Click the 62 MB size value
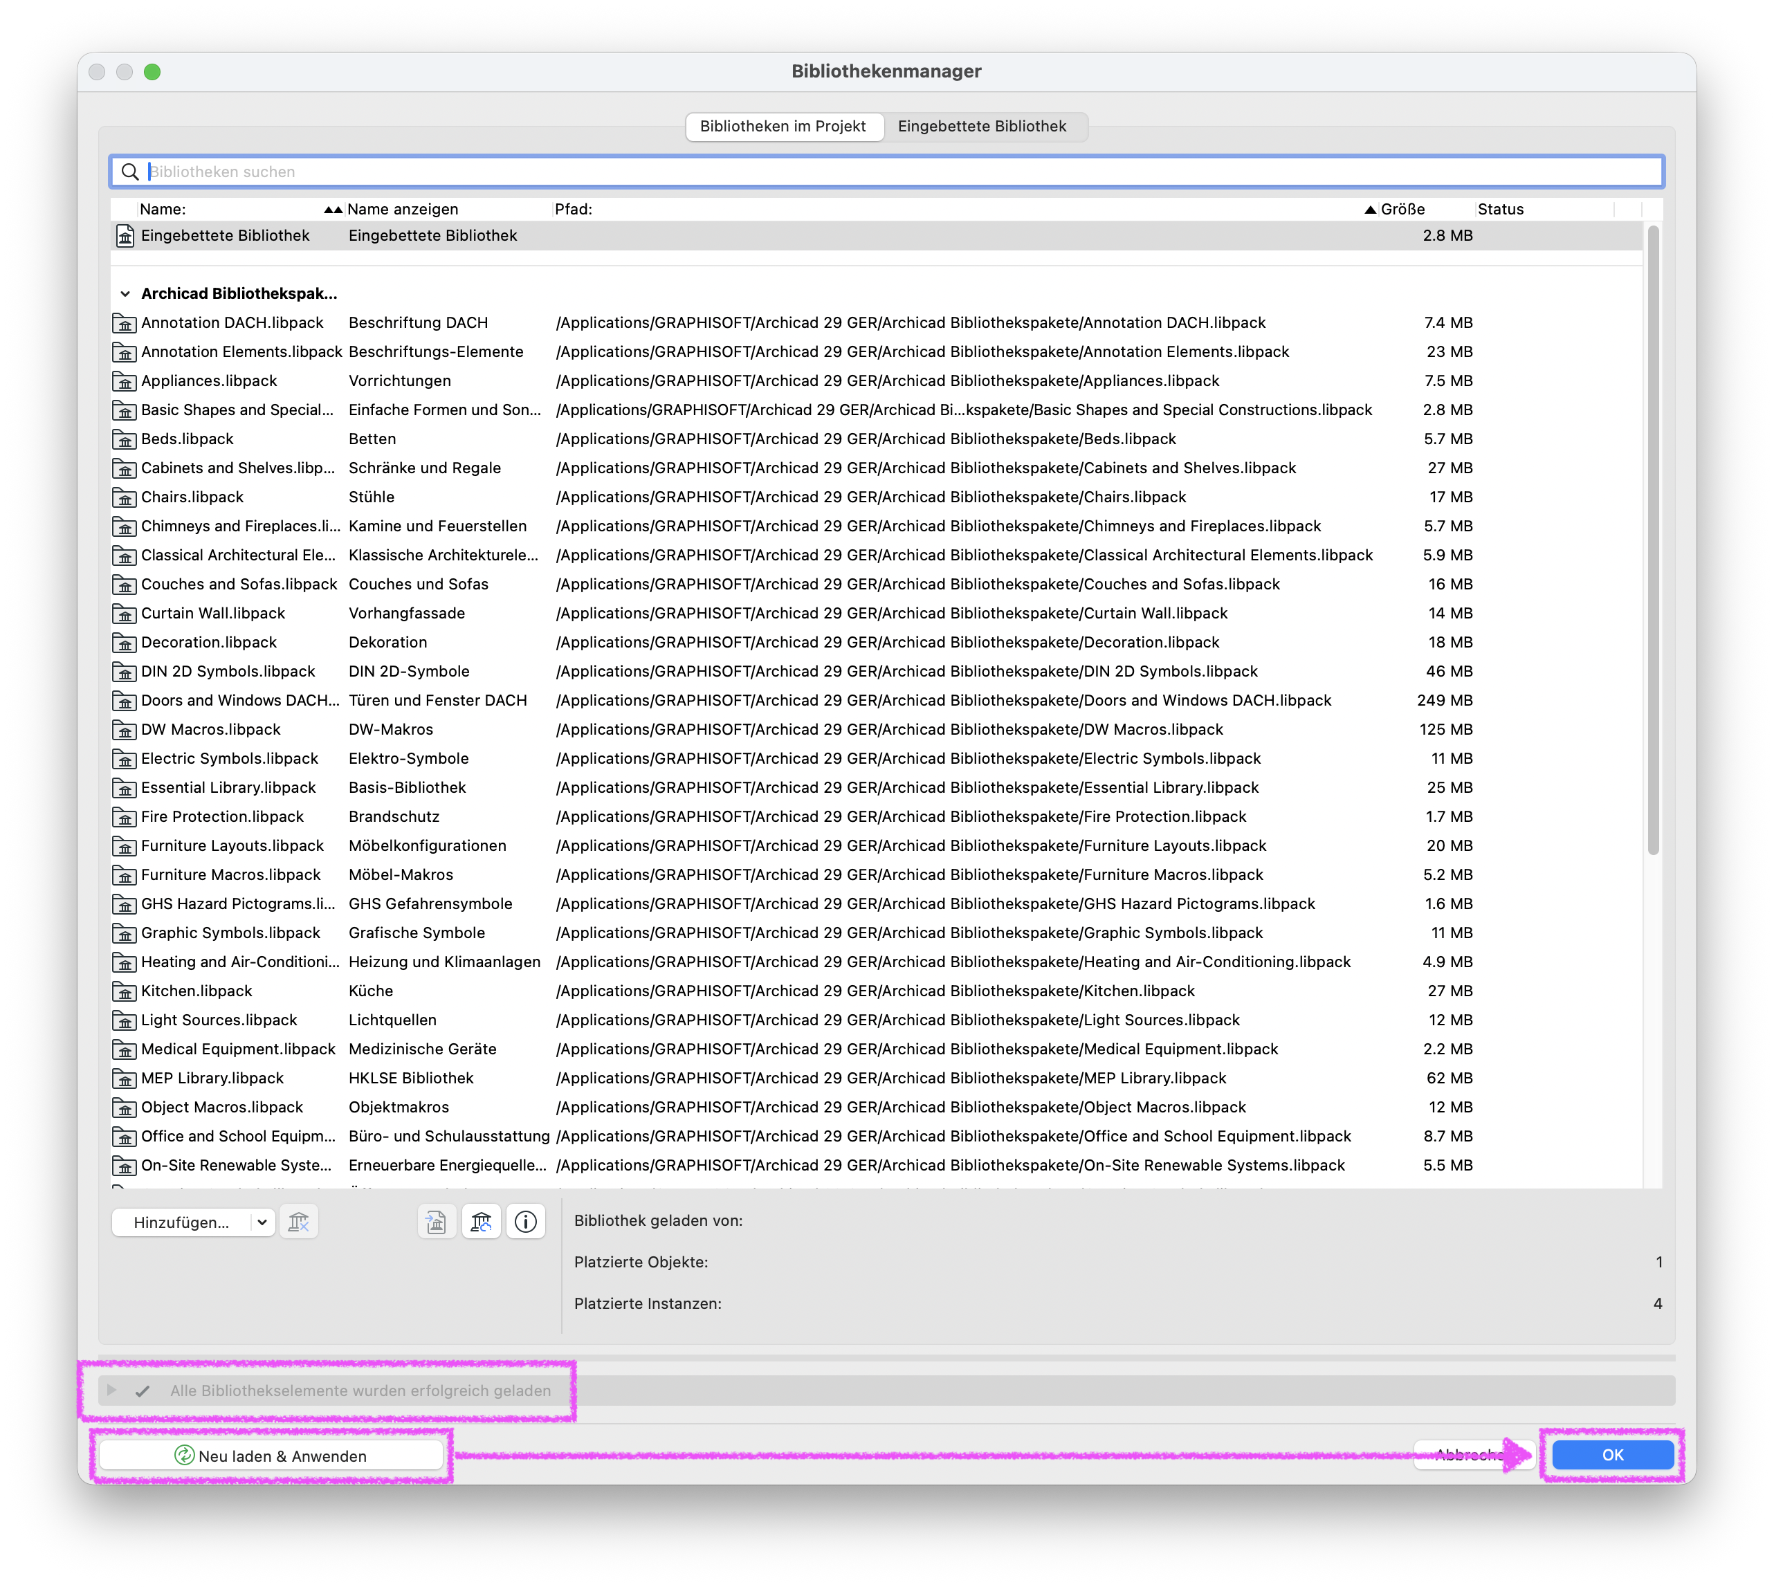Viewport: 1774px width, 1587px height. 1449,1078
